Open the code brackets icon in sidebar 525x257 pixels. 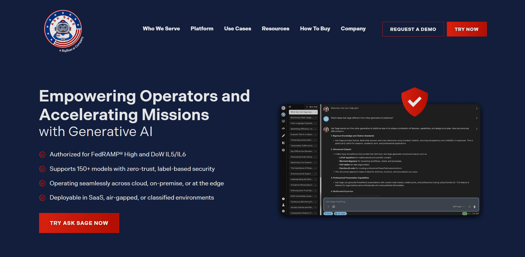[283, 128]
